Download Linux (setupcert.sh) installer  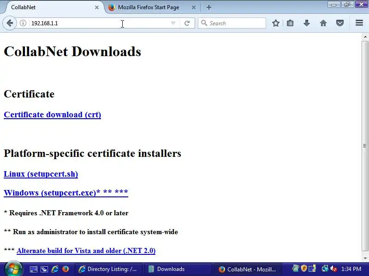[x=41, y=174]
